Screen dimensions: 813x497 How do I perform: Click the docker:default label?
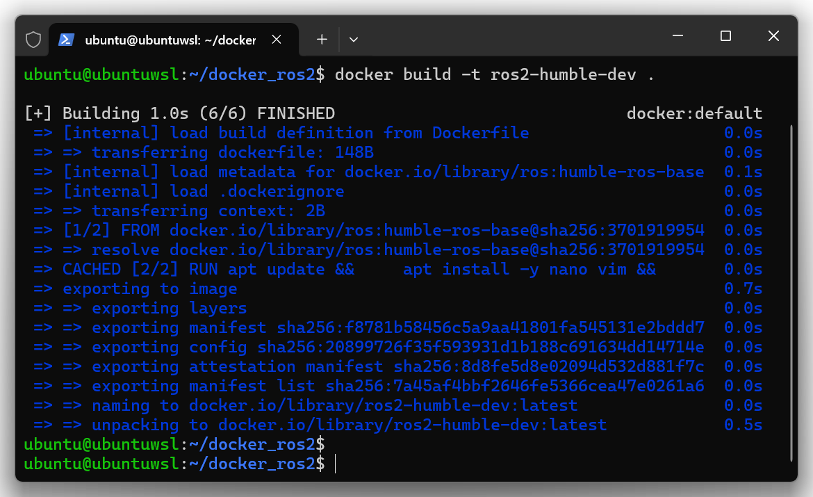[694, 113]
